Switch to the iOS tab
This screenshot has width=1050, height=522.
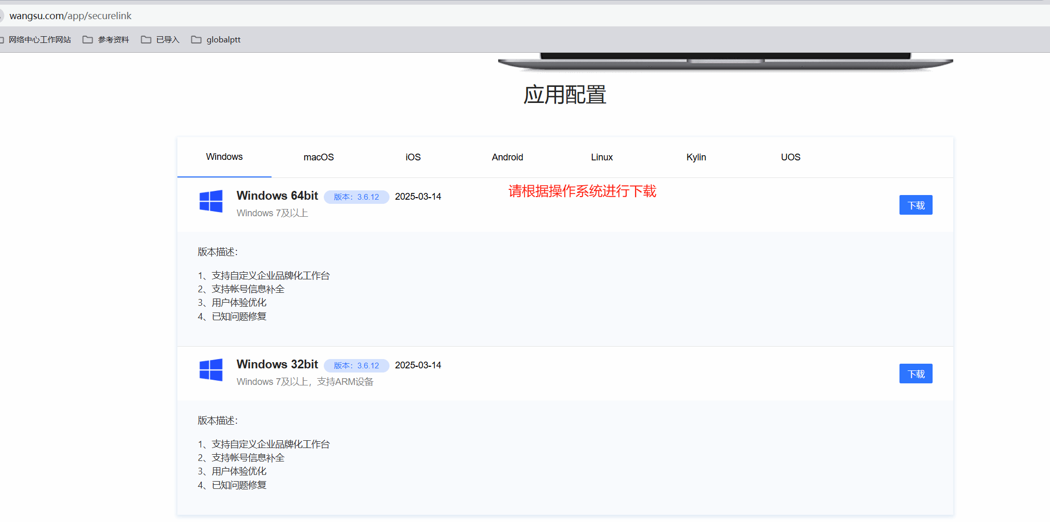(x=413, y=157)
